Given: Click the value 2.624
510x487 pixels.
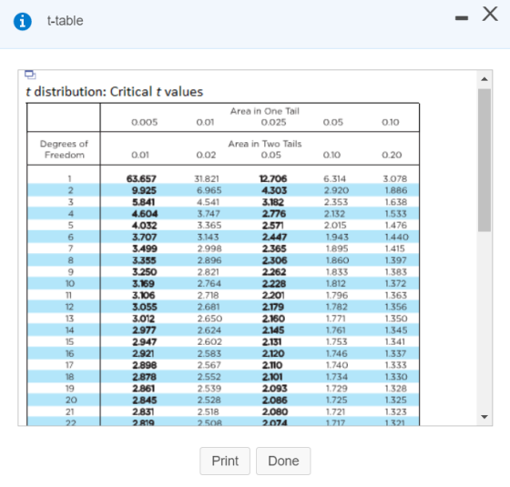Looking at the screenshot, I should [x=209, y=330].
